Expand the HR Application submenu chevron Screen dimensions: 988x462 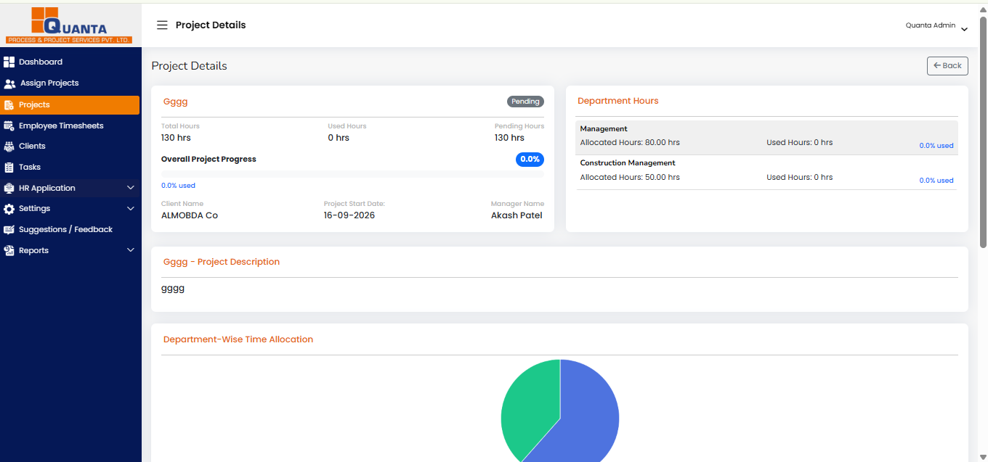pos(131,188)
